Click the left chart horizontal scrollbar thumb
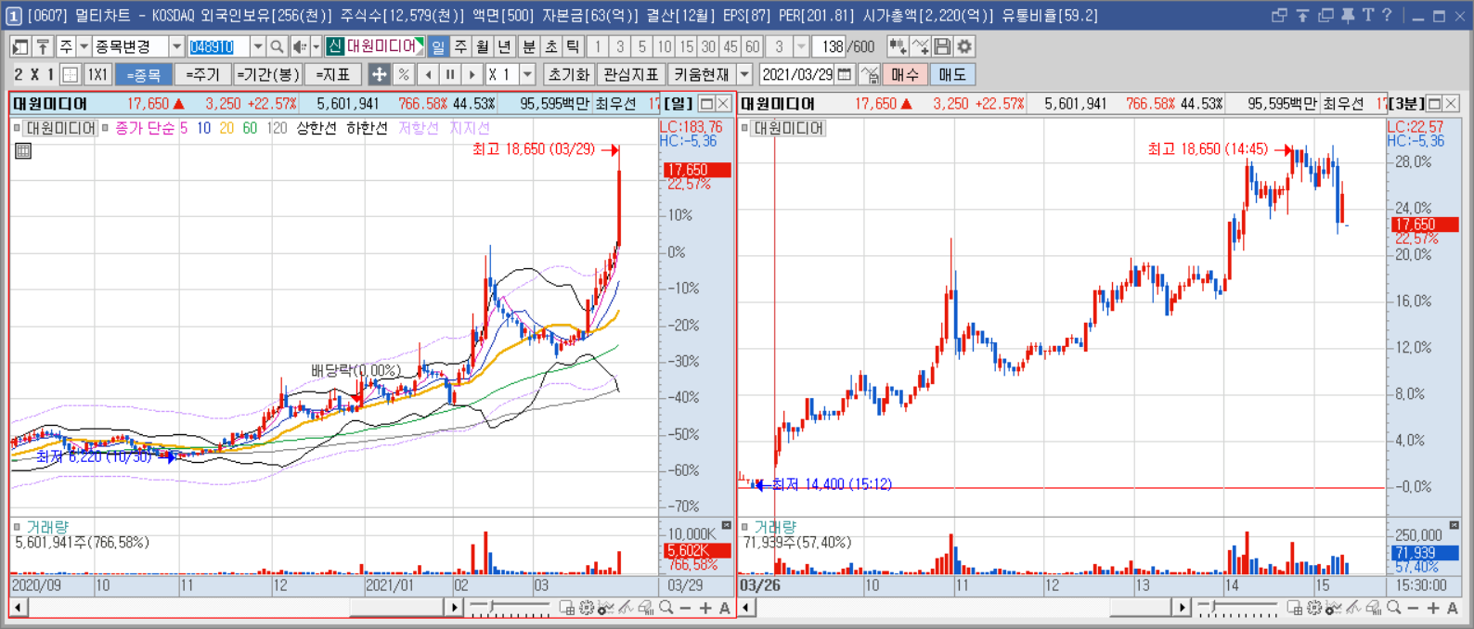 coord(397,608)
